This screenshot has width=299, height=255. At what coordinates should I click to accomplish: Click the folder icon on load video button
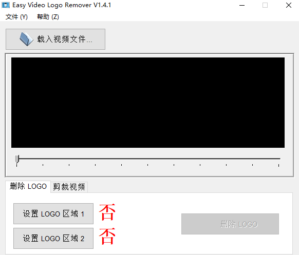click(27, 39)
